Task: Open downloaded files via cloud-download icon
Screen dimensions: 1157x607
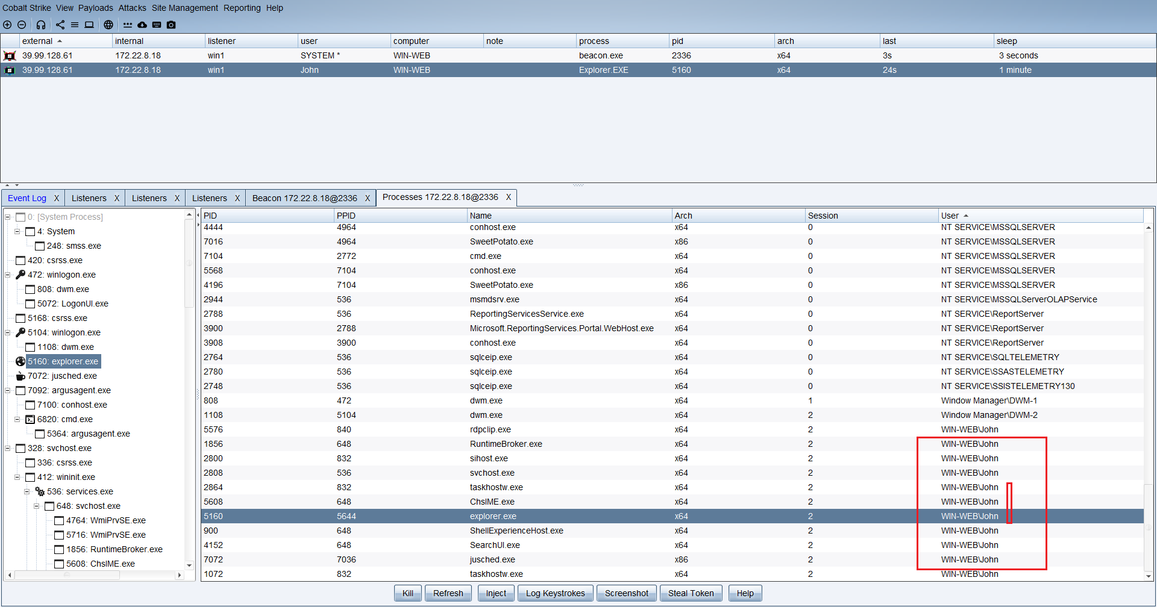Action: click(142, 25)
